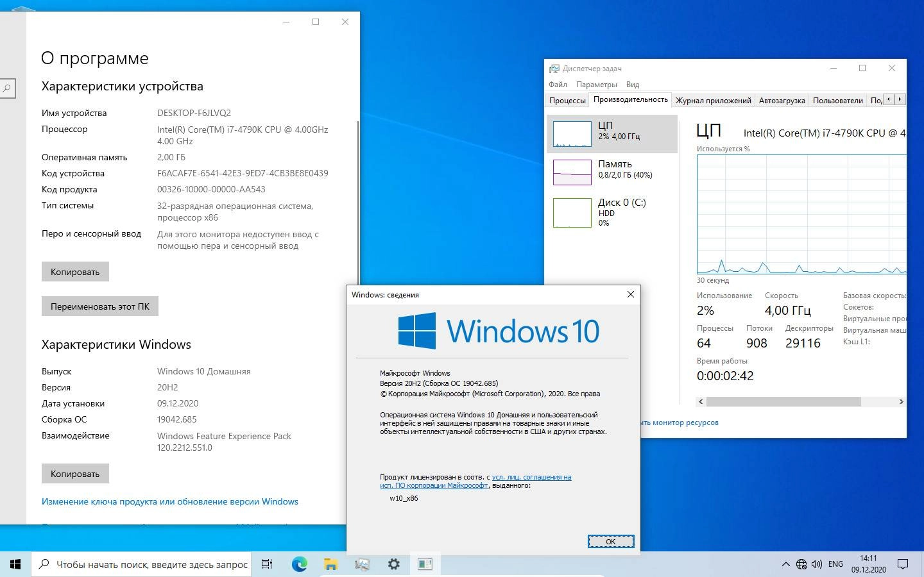Click the taskbar clock and date

869,564
